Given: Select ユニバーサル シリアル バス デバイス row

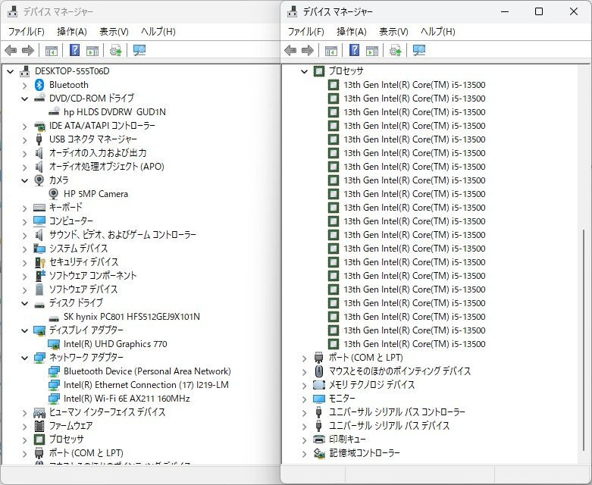Looking at the screenshot, I should click(x=390, y=425).
